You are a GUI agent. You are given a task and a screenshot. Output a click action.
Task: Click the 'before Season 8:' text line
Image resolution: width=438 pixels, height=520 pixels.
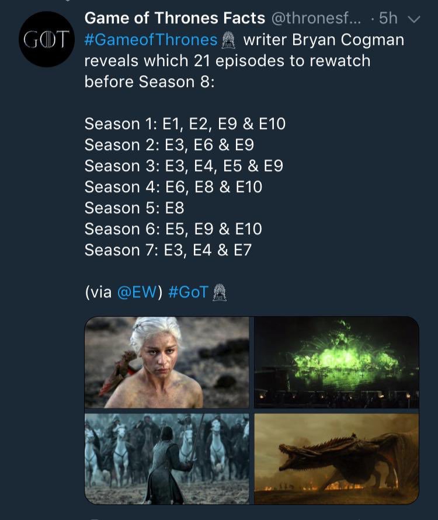(x=150, y=82)
